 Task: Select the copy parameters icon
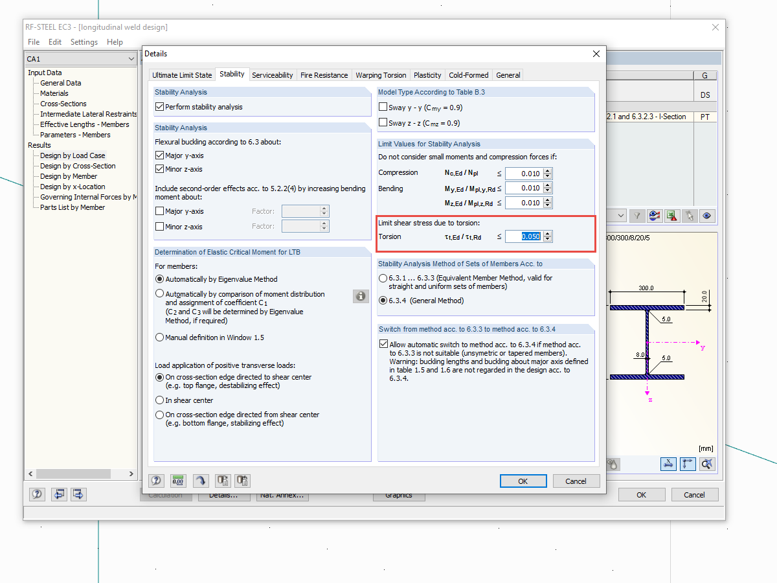click(x=223, y=481)
